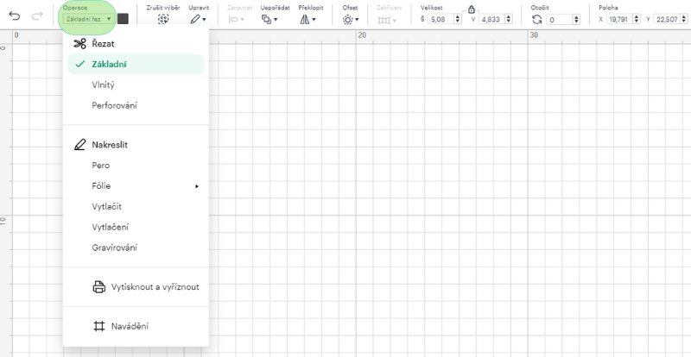Open the Uspořádat arrange dropdown
Viewport: 691px width, 357px height.
[269, 19]
